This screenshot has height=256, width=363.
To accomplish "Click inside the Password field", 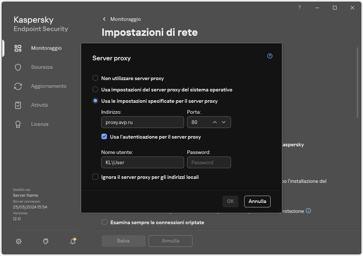I will [209, 162].
